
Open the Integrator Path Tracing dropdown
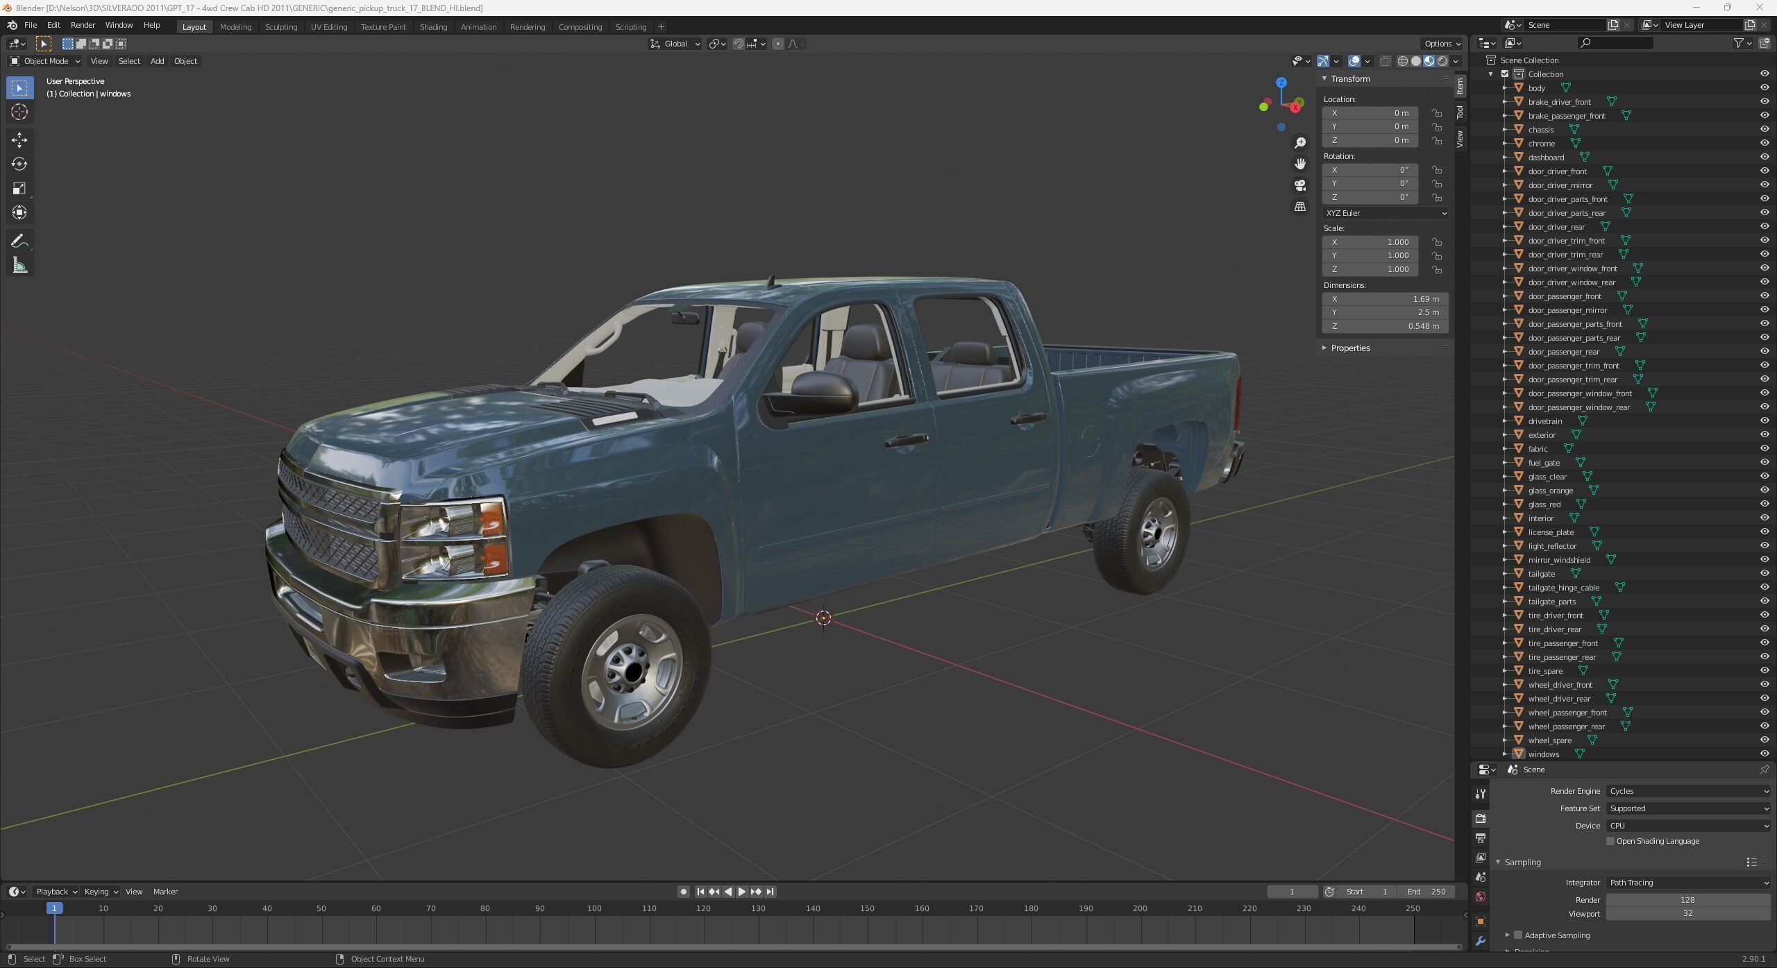(1688, 883)
